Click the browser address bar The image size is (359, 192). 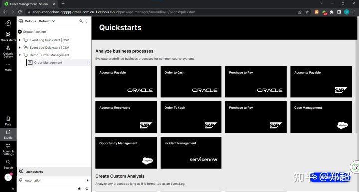pos(160,12)
